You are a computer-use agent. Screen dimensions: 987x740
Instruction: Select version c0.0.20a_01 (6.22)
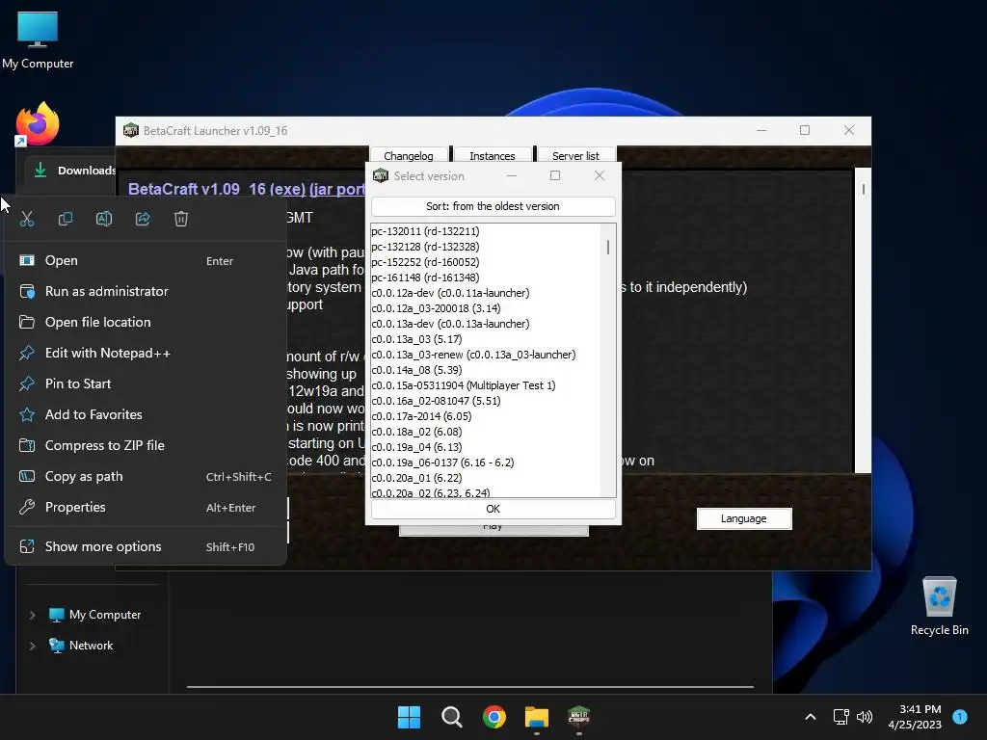point(416,478)
